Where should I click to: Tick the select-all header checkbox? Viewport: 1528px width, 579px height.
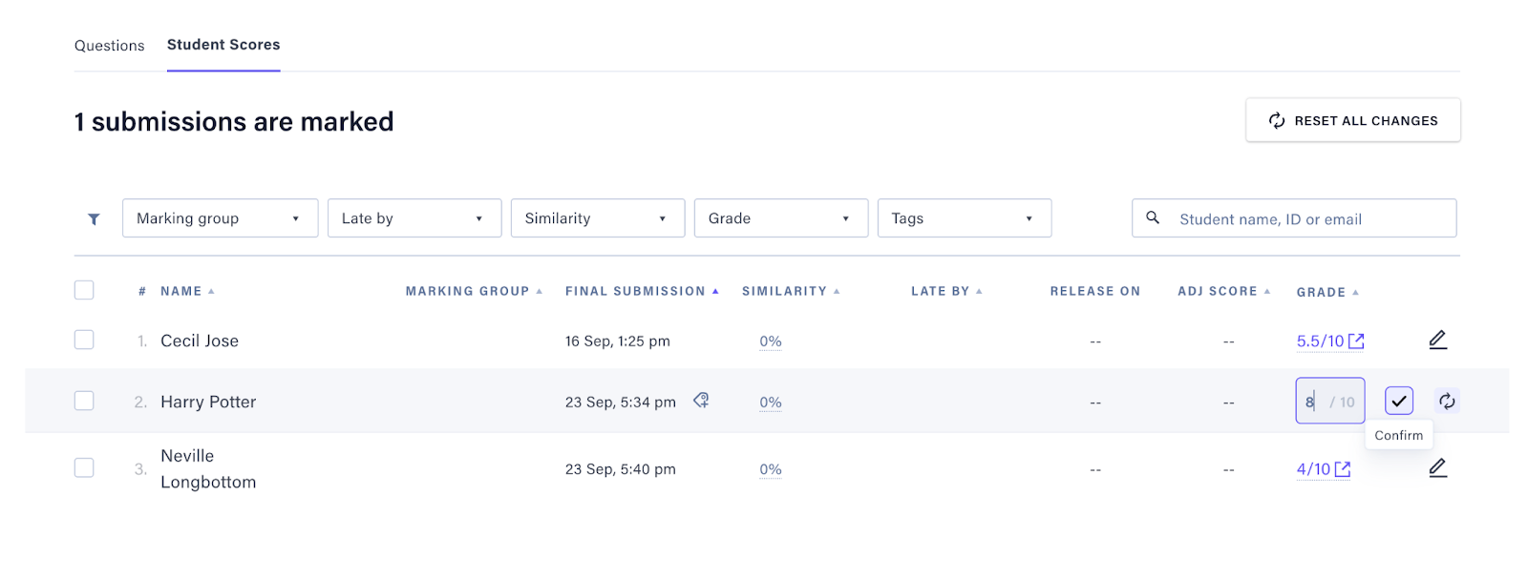tap(84, 290)
